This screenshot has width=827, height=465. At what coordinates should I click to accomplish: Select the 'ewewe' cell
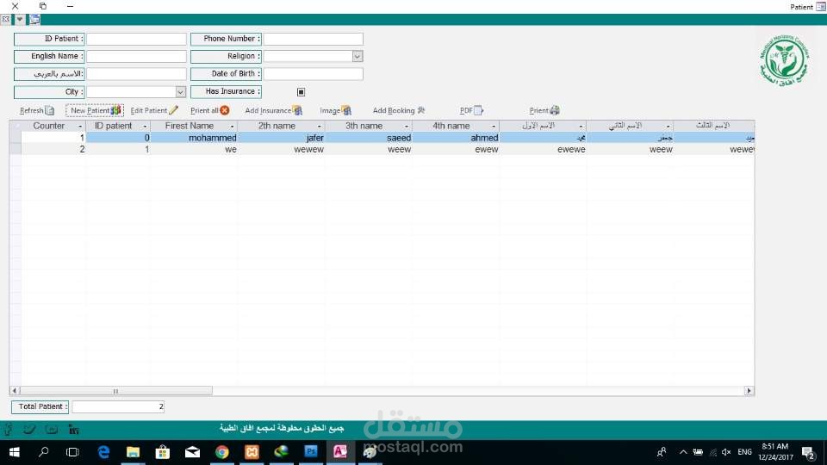pyautogui.click(x=543, y=149)
